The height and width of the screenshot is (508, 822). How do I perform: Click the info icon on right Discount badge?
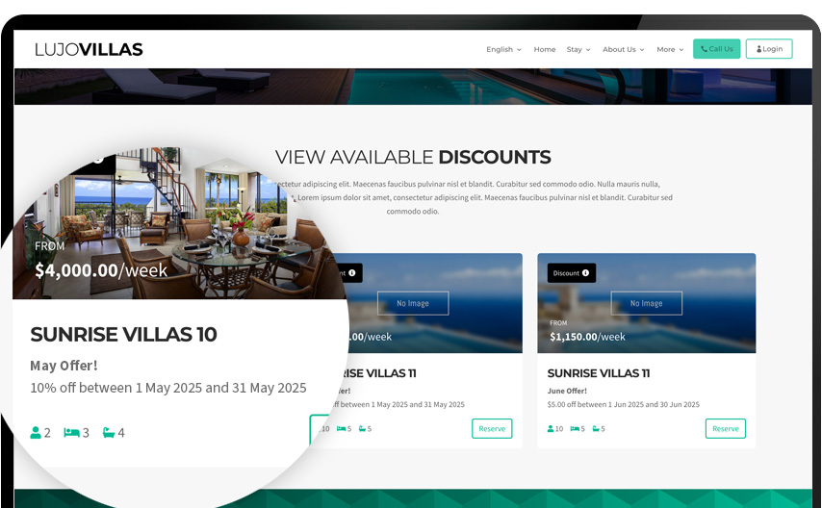tap(585, 272)
